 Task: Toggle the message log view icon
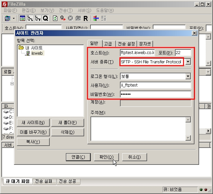pos(23,18)
